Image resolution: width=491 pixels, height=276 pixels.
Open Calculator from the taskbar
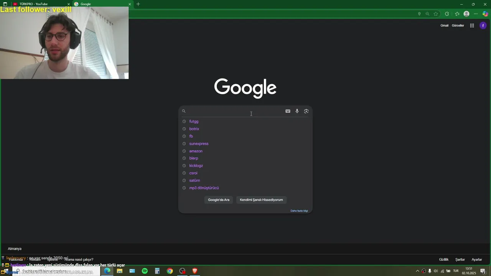(x=157, y=271)
